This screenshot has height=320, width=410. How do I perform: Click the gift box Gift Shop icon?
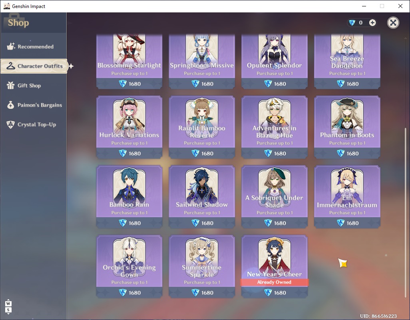10,85
